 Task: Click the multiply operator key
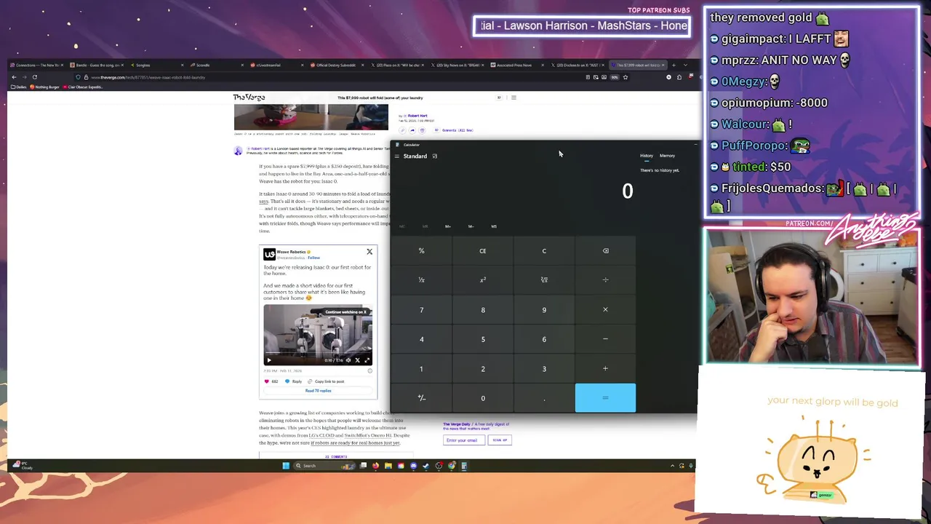click(605, 310)
